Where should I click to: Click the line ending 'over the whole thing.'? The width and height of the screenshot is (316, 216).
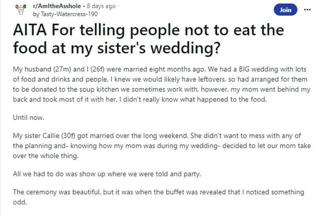point(46,156)
